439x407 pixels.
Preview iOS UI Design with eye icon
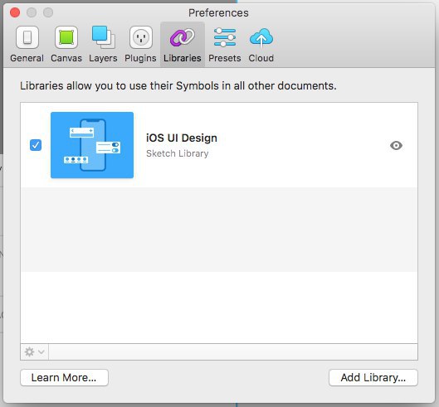pyautogui.click(x=396, y=145)
